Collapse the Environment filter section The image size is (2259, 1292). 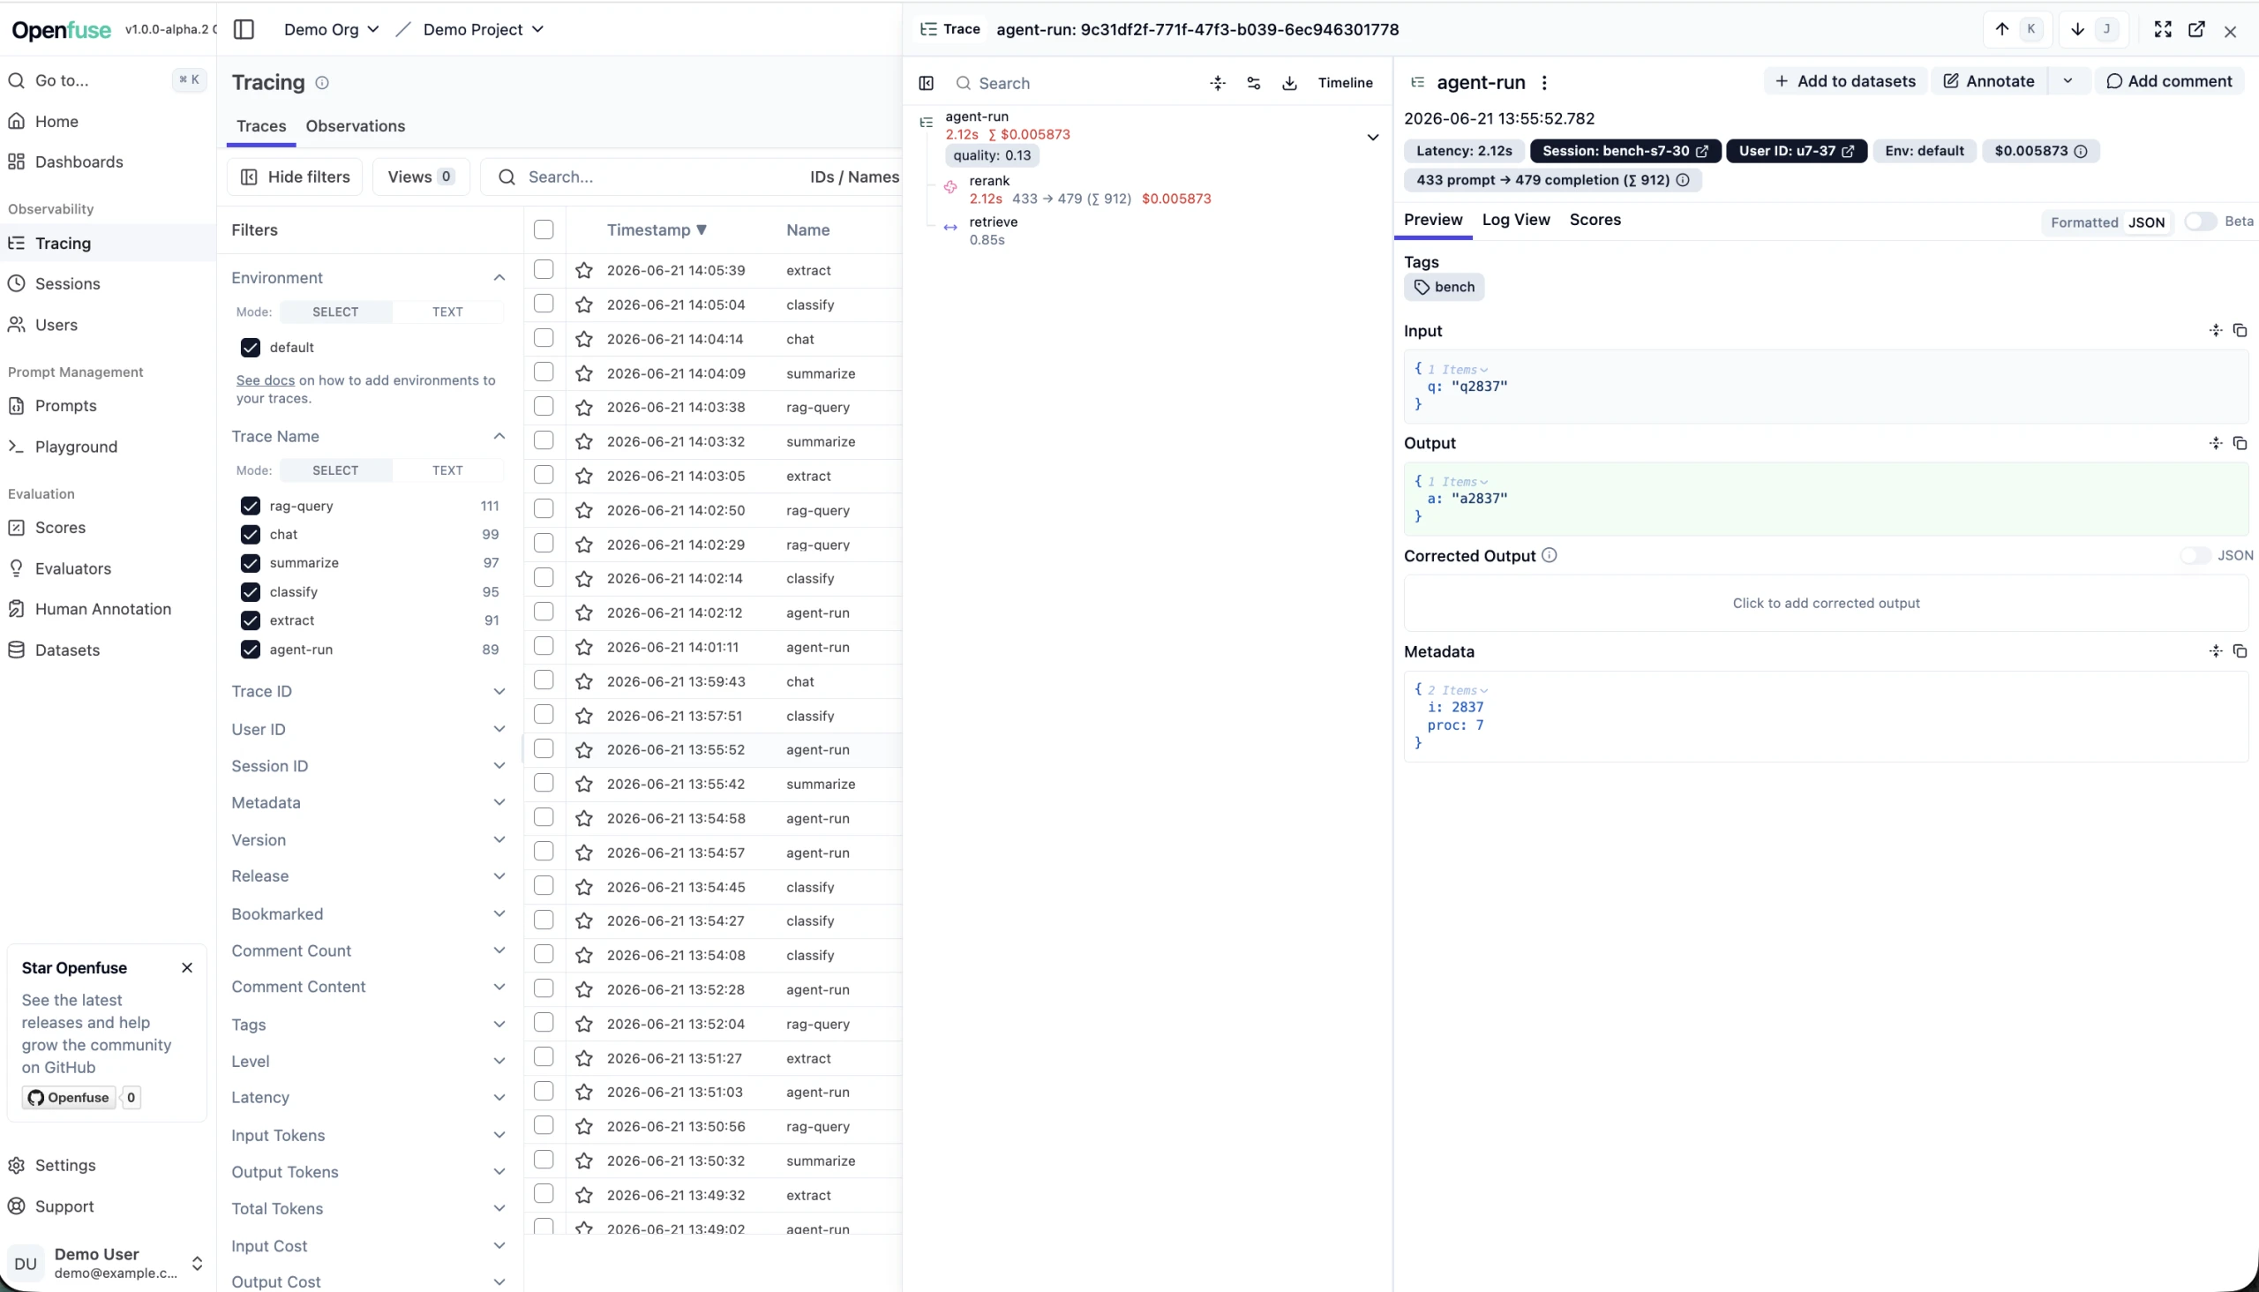point(499,278)
